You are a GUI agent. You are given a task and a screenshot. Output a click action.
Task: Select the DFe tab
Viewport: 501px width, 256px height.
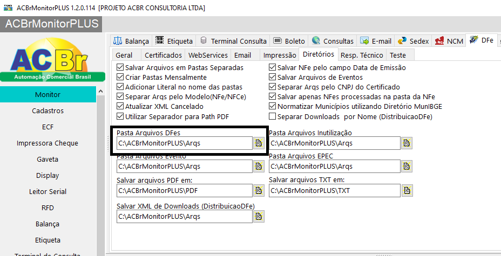[x=482, y=40]
